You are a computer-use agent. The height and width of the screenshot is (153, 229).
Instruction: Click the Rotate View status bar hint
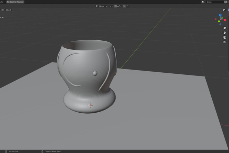click(x=12, y=151)
